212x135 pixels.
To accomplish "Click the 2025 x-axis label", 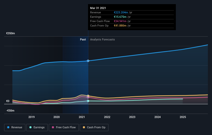I will click(183, 117).
